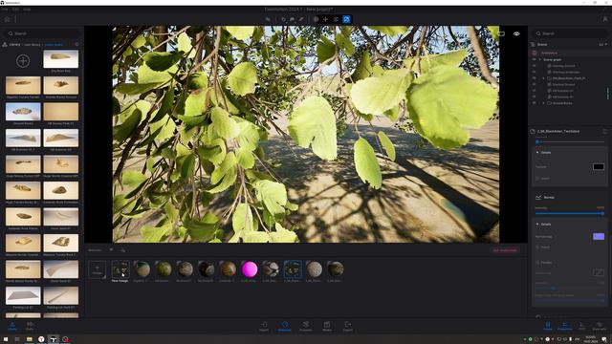Click the rectangular view icon beside the viewport eye
This screenshot has height=344, width=612.
(501, 34)
